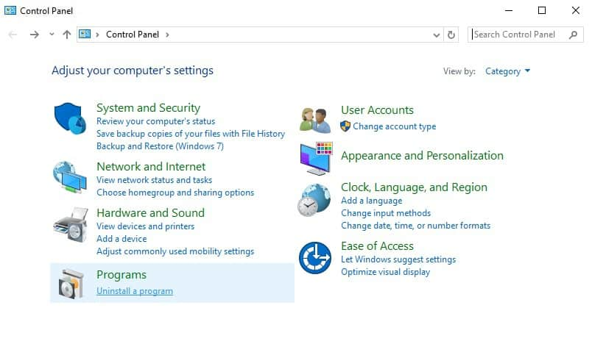Image resolution: width=592 pixels, height=341 pixels.
Task: Click View network status and tasks
Action: click(x=155, y=180)
